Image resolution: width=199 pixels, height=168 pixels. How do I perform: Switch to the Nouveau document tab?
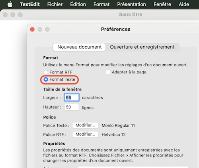(79, 47)
